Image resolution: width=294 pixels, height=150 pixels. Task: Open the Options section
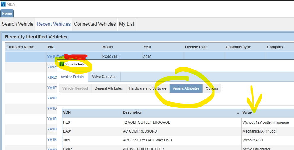coord(212,88)
